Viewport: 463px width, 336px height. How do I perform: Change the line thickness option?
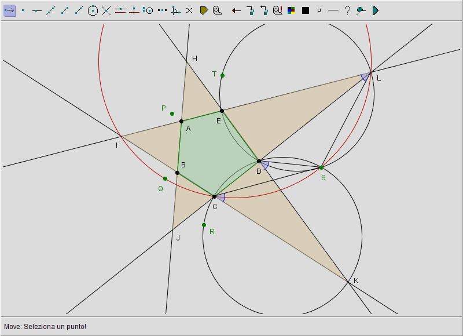[333, 10]
